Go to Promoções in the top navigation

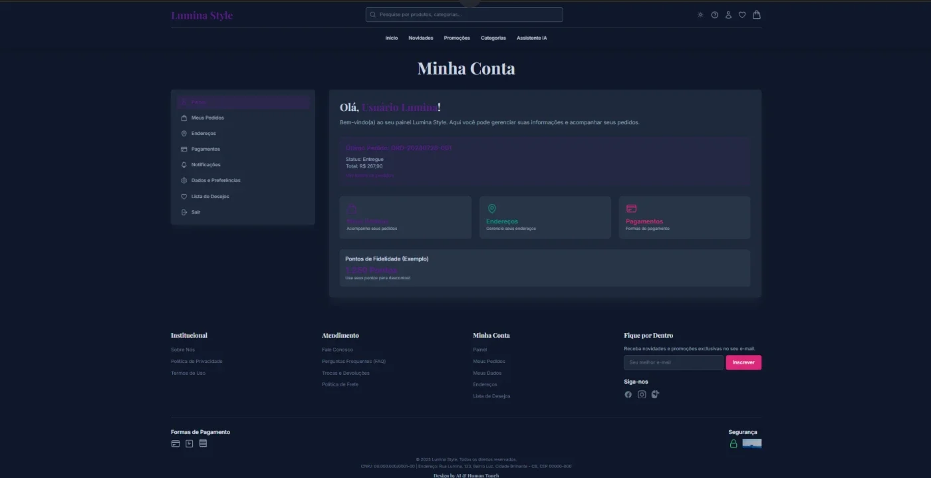click(x=457, y=38)
